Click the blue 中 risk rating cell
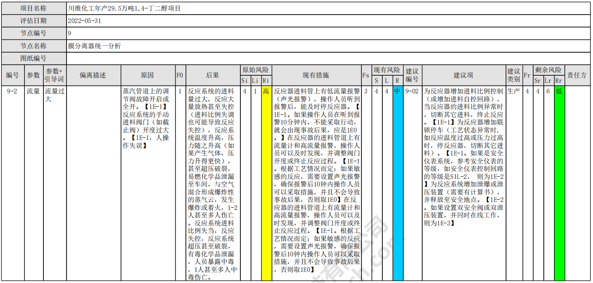 click(398, 183)
